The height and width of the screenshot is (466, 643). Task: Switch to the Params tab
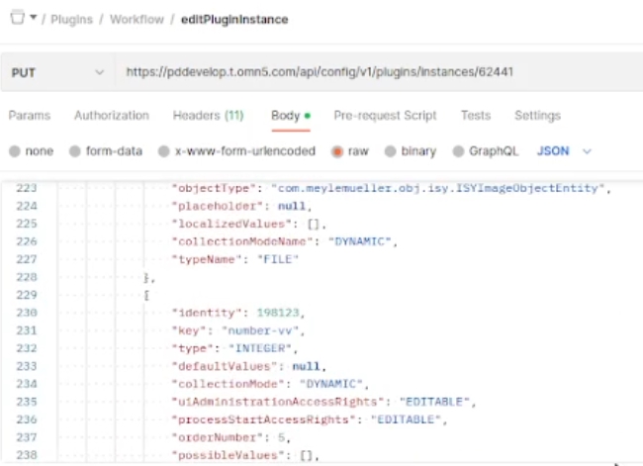(29, 116)
